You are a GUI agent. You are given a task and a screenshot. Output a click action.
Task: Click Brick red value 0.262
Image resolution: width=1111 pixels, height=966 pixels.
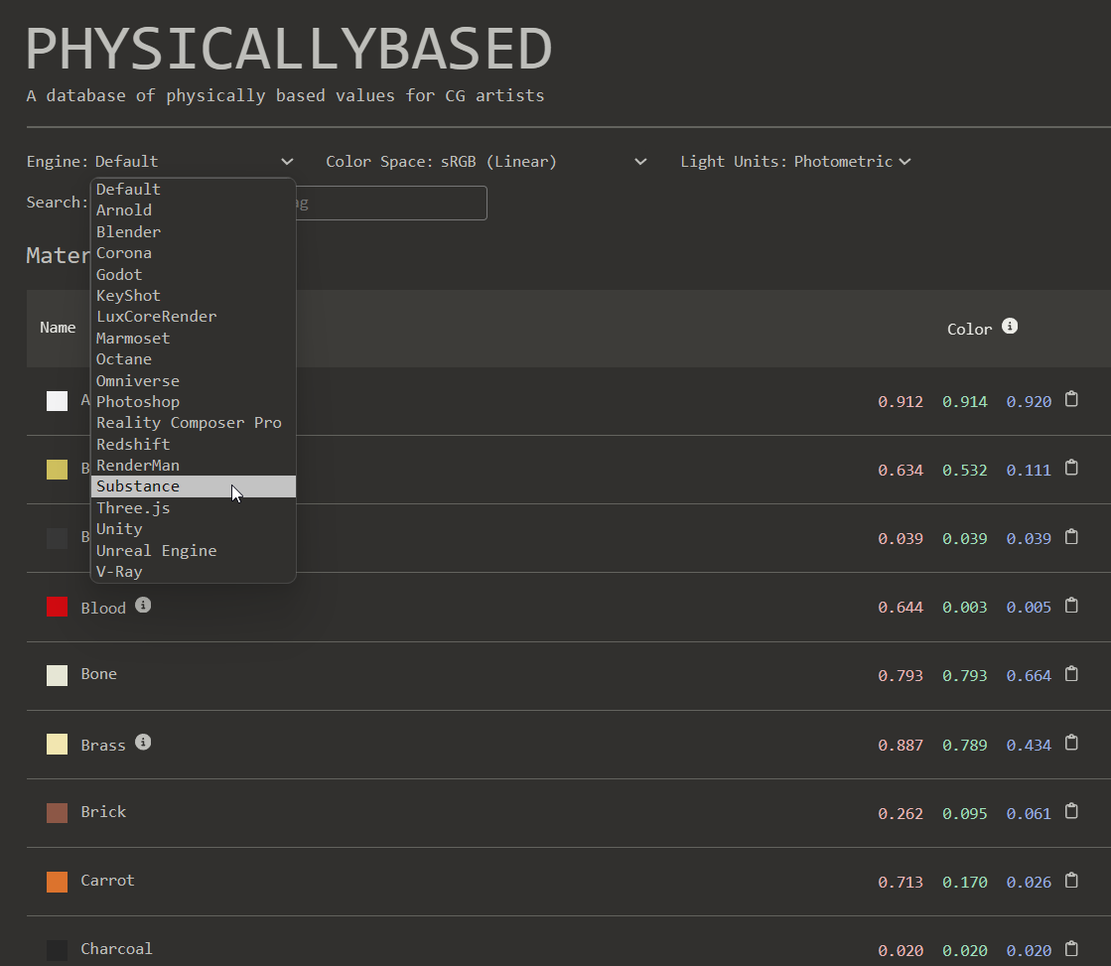[x=901, y=814]
